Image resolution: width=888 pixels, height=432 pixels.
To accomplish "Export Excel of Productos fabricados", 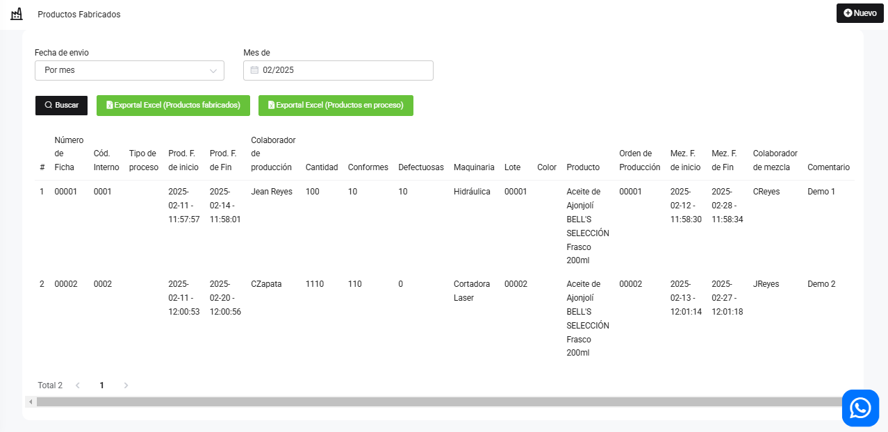I will pyautogui.click(x=173, y=106).
